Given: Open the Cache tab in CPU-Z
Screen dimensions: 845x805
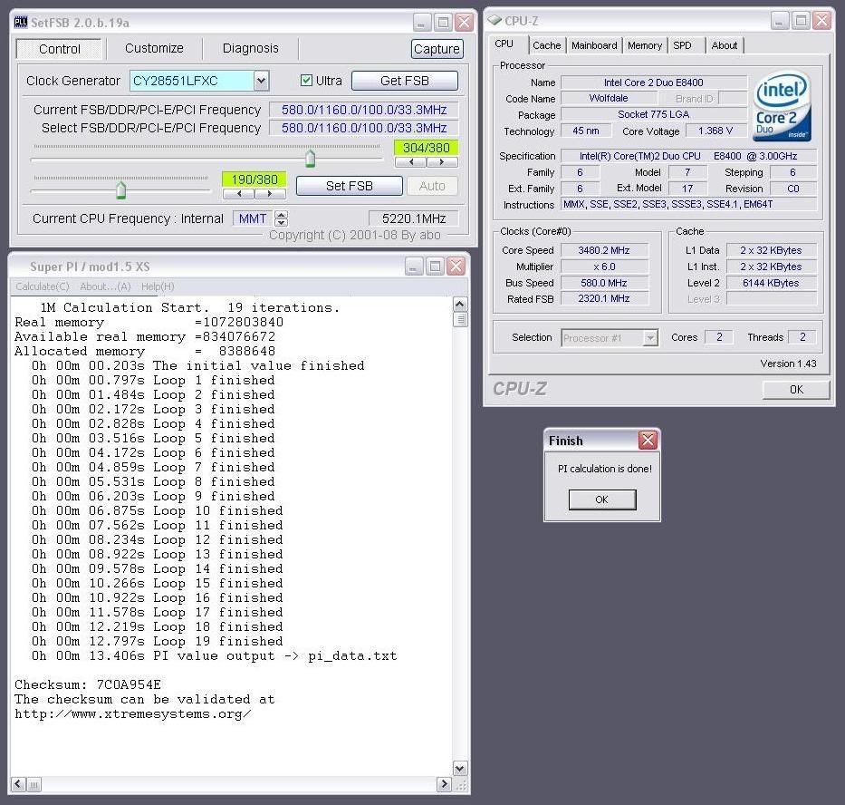Looking at the screenshot, I should pos(546,45).
